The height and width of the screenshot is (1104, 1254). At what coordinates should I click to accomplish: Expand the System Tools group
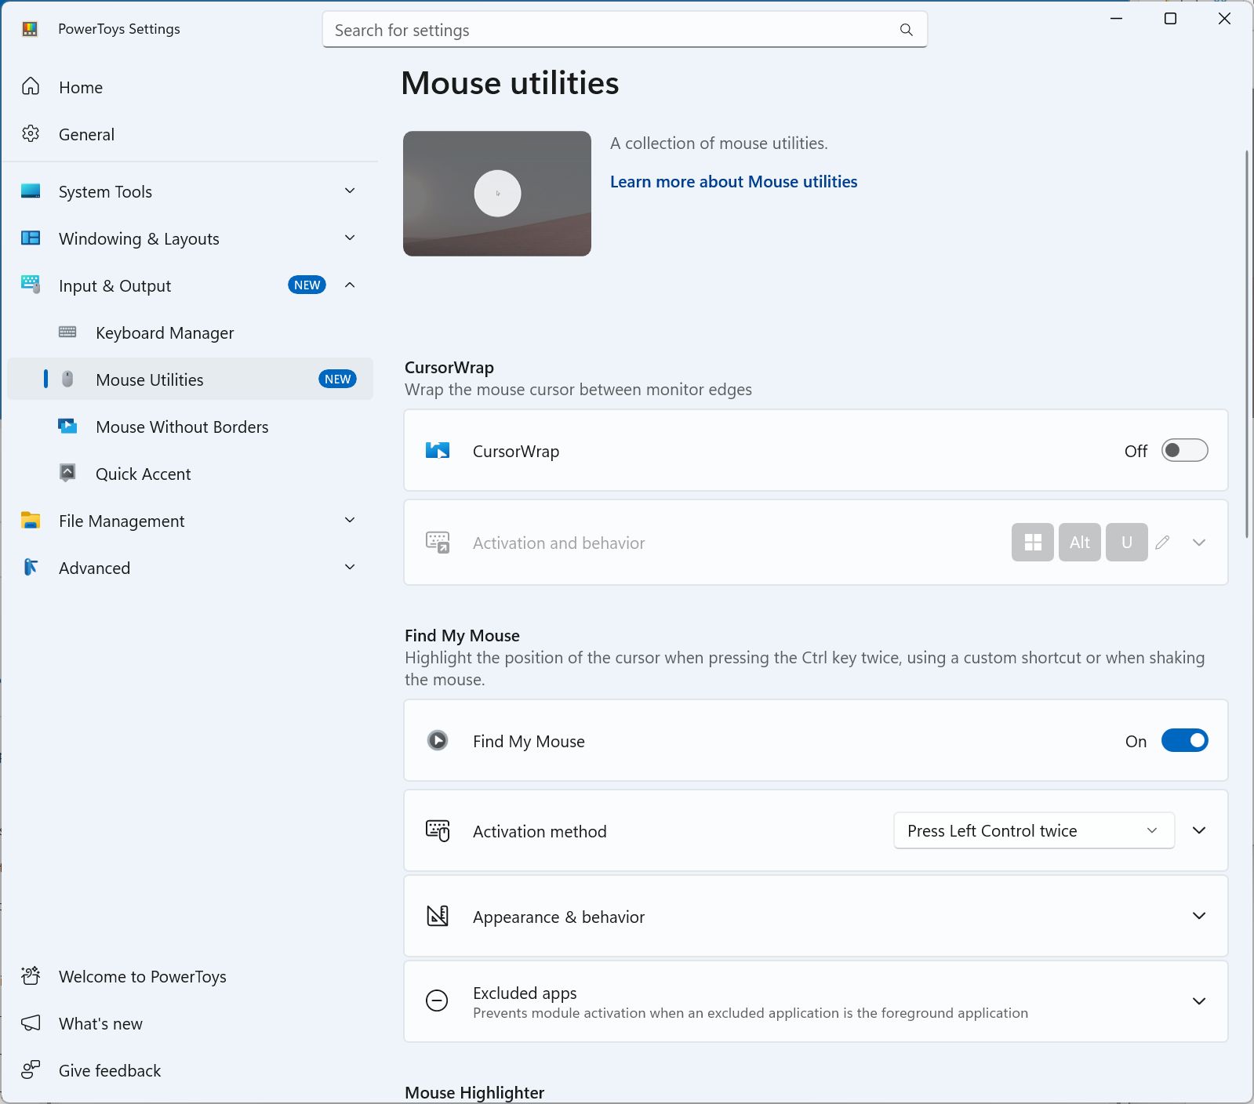click(x=350, y=191)
